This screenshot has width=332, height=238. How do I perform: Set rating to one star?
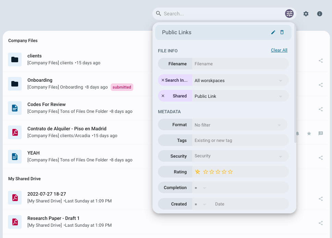click(205, 172)
